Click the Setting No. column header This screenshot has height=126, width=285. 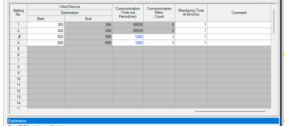point(18,12)
